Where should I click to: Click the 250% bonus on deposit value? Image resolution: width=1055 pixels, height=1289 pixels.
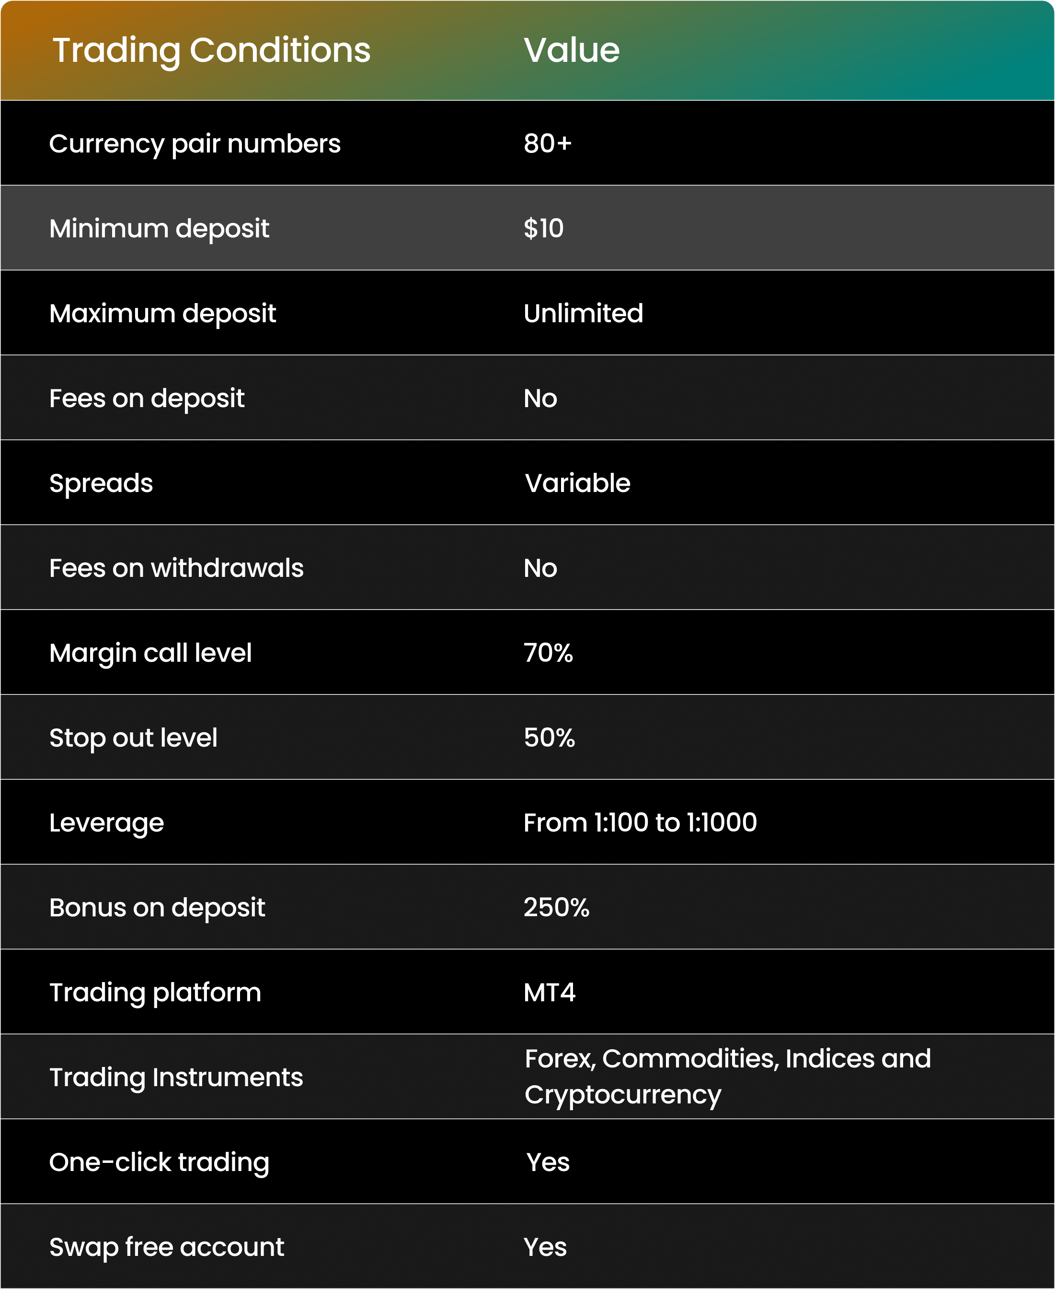click(x=557, y=908)
